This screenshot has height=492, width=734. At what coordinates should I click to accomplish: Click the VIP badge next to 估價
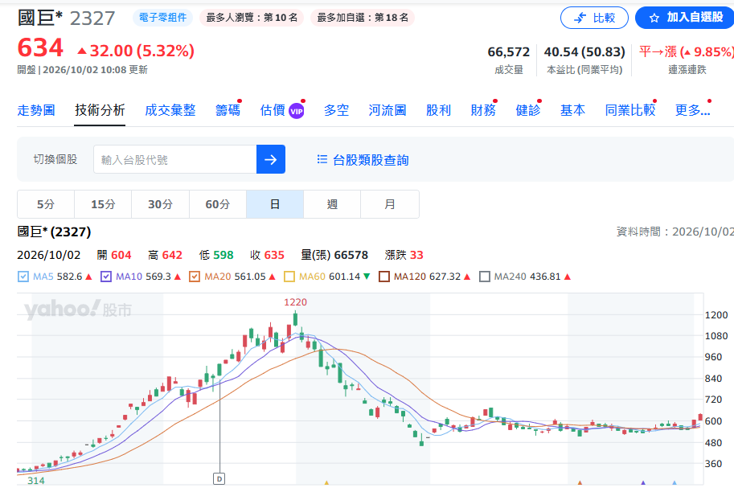[297, 111]
